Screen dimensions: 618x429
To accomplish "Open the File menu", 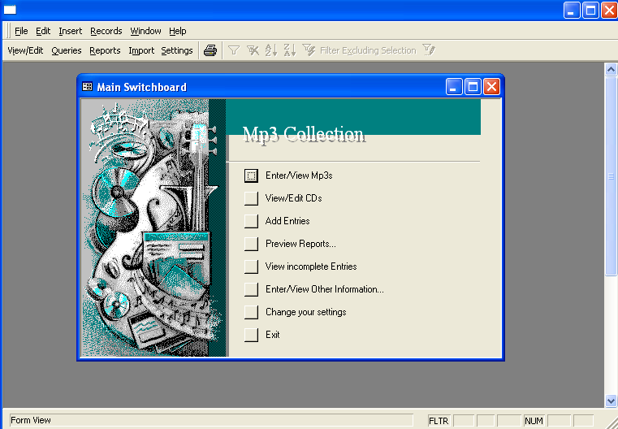I will (x=21, y=31).
